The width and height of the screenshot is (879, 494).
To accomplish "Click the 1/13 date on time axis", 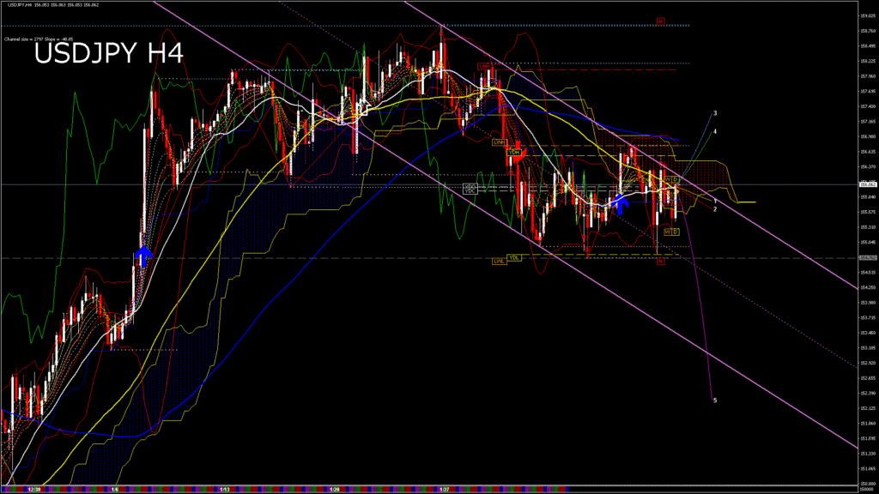I will pos(225,489).
